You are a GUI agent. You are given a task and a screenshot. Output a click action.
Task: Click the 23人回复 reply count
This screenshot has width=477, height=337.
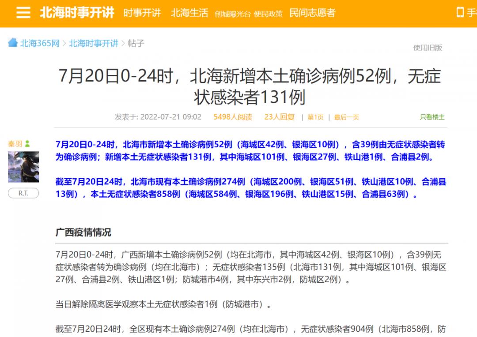point(279,117)
